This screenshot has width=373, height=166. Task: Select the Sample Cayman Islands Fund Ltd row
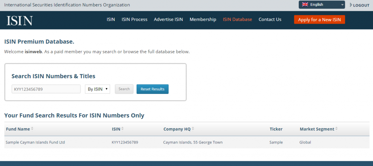[187, 142]
